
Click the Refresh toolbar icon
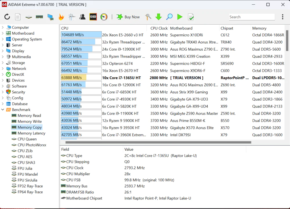(7, 17)
